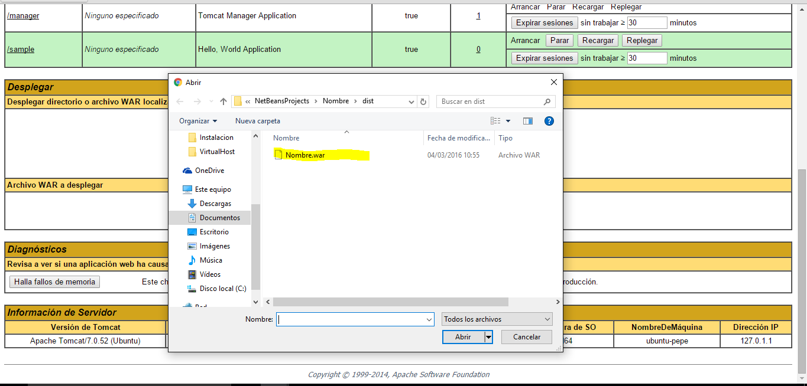Open the Organizar dropdown menu
Image resolution: width=807 pixels, height=386 pixels.
198,121
